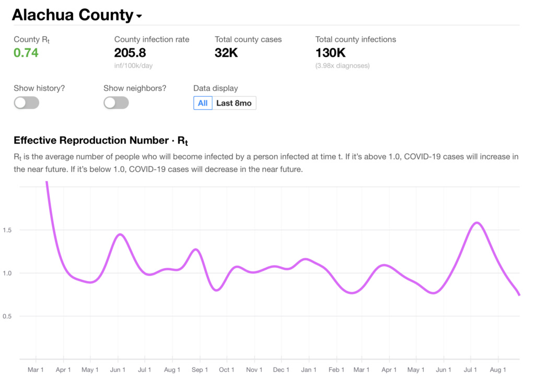Click the 0.5 y-axis label
The height and width of the screenshot is (389, 535).
point(8,316)
